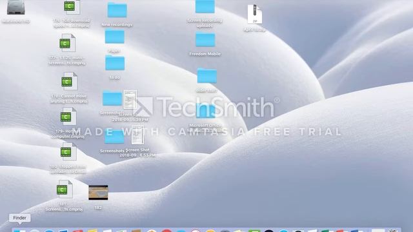
Task: Select the 181 Screens...ts.cmproj file
Action: click(65, 189)
